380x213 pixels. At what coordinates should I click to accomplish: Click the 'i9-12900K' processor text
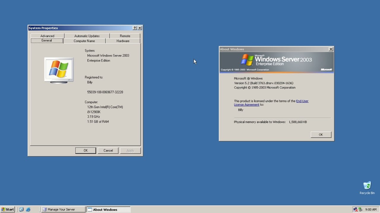[94, 112]
